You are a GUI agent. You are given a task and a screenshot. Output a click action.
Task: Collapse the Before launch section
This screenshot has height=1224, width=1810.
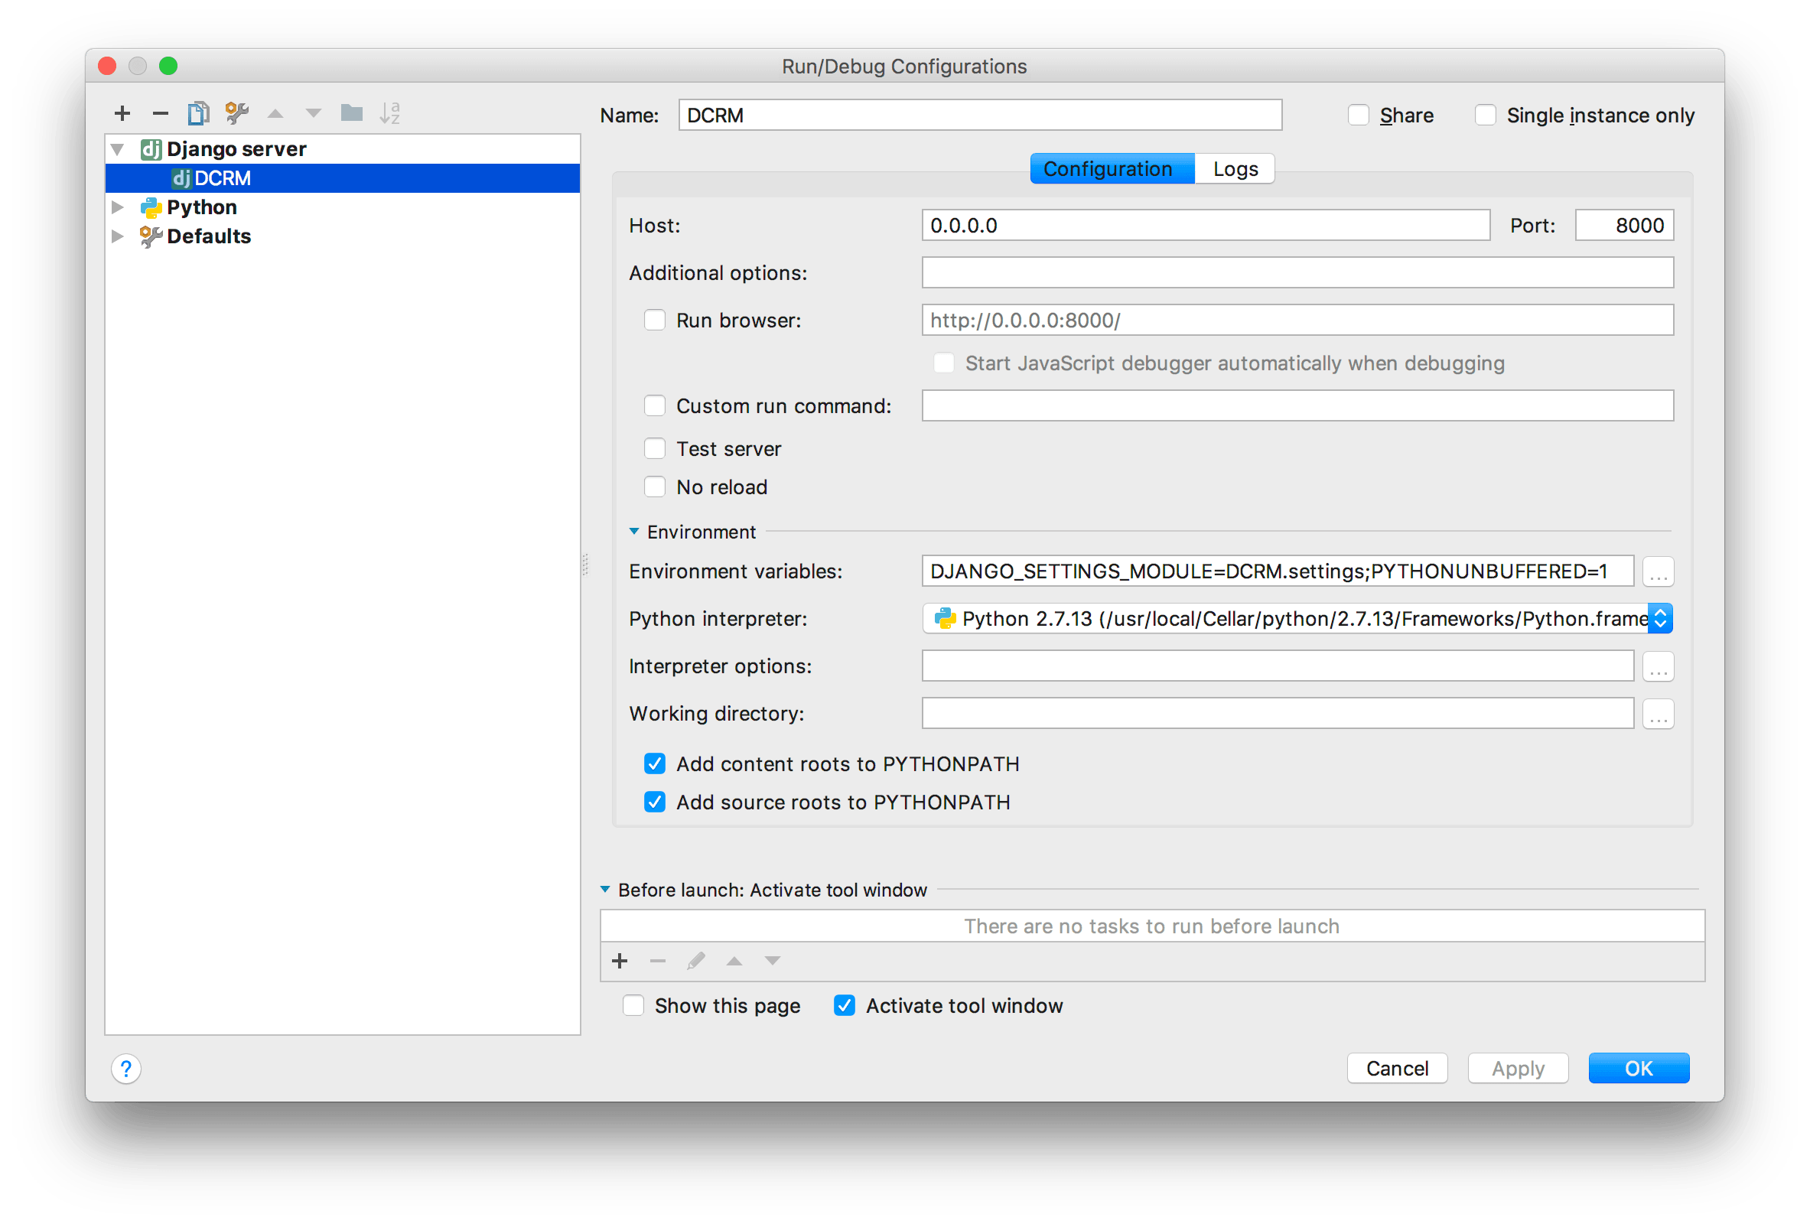pos(605,889)
